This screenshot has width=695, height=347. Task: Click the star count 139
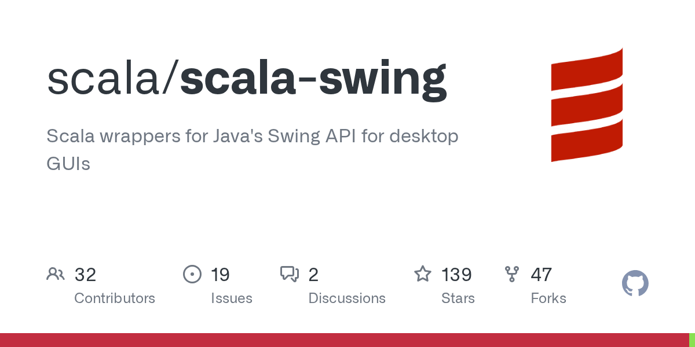tap(456, 274)
